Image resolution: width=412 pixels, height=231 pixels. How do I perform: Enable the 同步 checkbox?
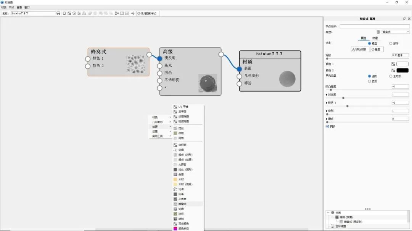327,127
